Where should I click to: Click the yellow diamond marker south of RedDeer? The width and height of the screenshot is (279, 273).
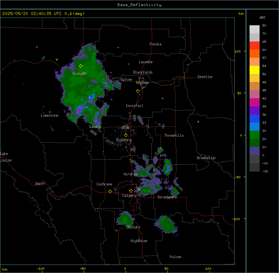tap(138, 91)
